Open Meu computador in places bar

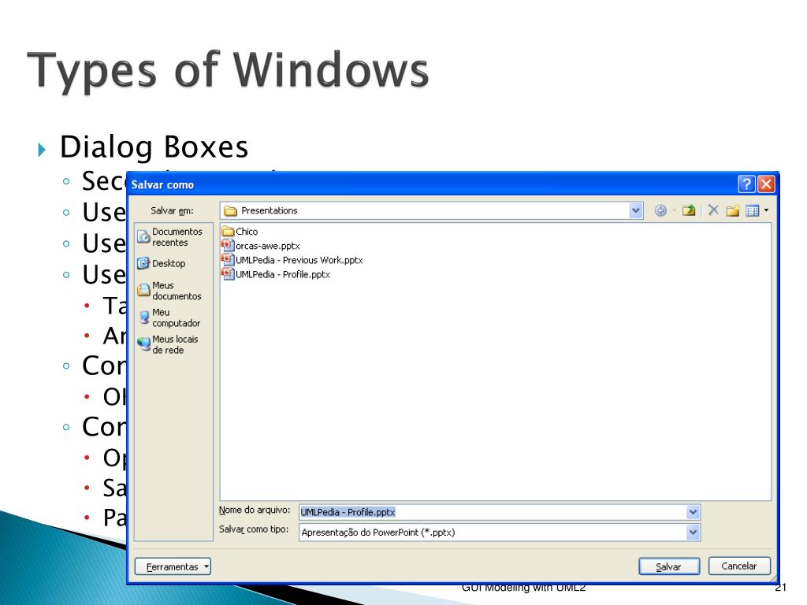169,317
